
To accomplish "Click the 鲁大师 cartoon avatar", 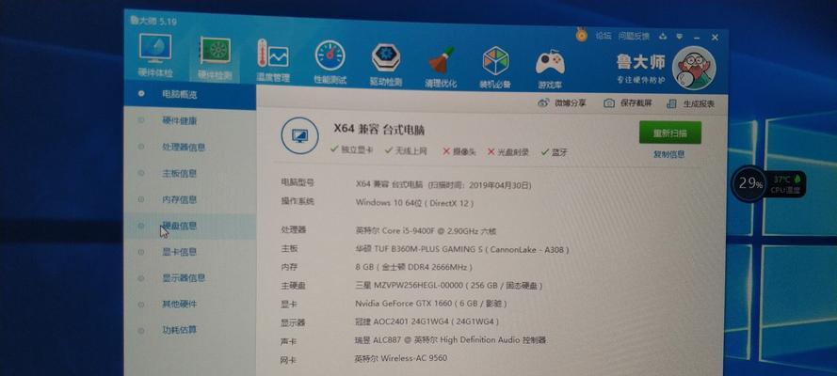I will point(693,68).
